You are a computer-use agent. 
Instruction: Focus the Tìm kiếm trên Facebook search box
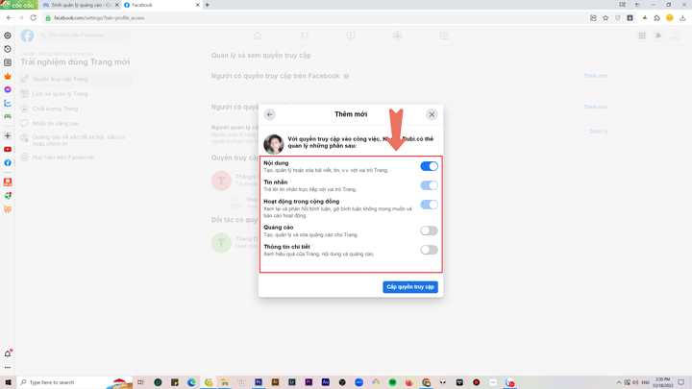point(85,36)
